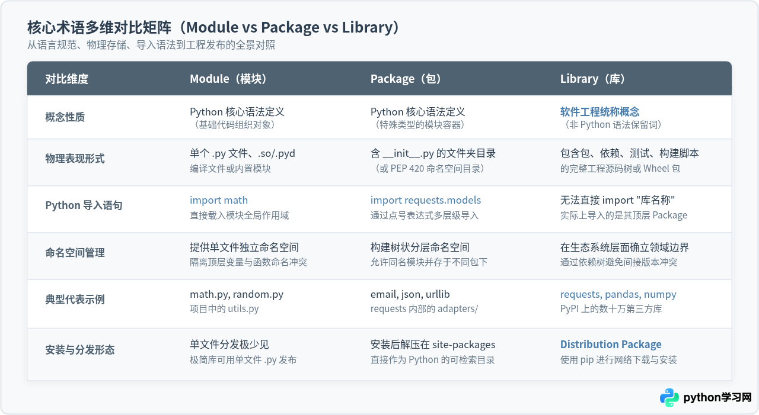Select the '对比维度' column header
Image resolution: width=759 pixels, height=415 pixels.
click(x=66, y=79)
